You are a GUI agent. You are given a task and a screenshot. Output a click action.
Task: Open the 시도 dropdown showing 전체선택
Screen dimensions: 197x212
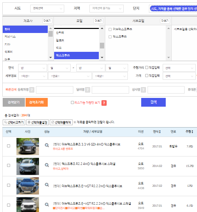coord(47,8)
